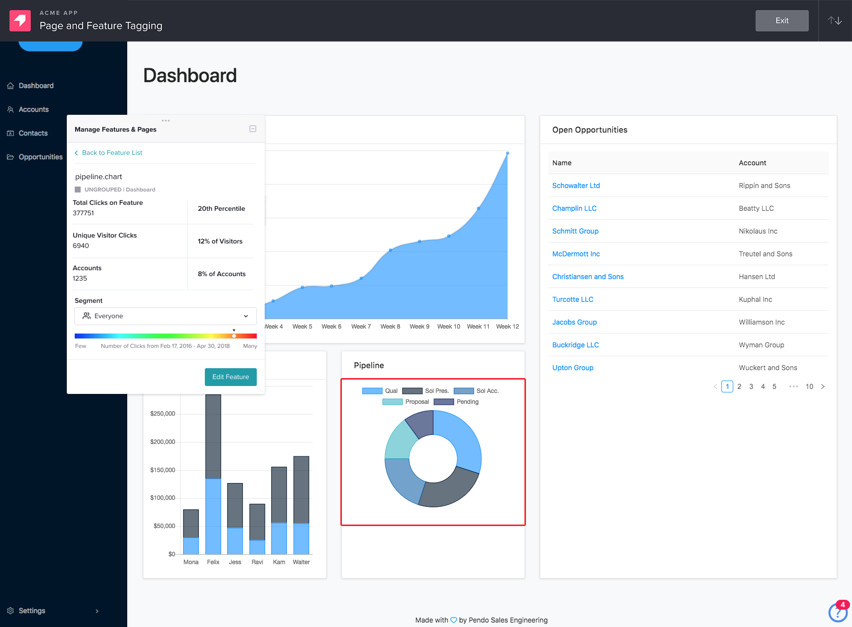The width and height of the screenshot is (852, 627).
Task: Click the Opportunities folder icon in sidebar
Action: tap(10, 156)
